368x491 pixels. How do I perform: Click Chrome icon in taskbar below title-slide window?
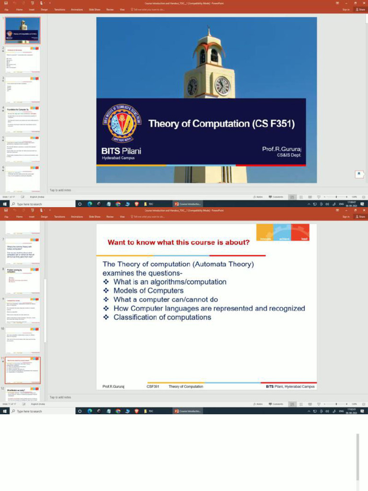coord(118,204)
